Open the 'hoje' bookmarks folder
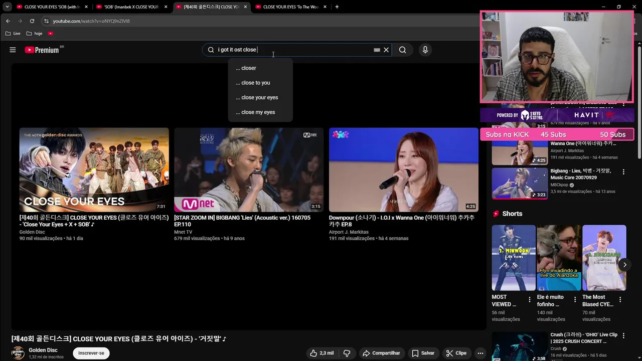The height and width of the screenshot is (361, 642). tap(34, 34)
